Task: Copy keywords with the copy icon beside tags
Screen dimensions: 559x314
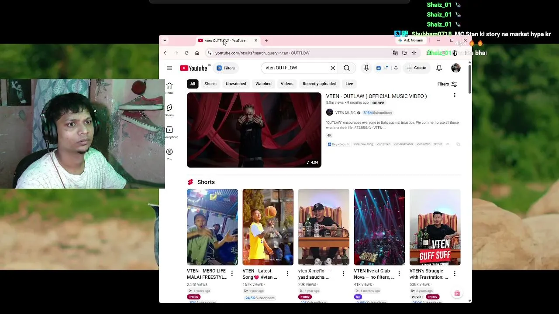Action: coord(458,144)
